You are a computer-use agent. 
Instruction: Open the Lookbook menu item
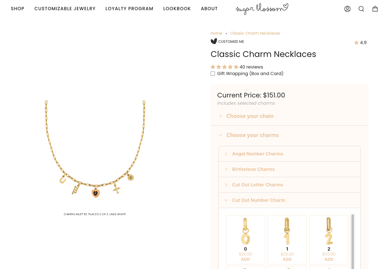click(177, 9)
